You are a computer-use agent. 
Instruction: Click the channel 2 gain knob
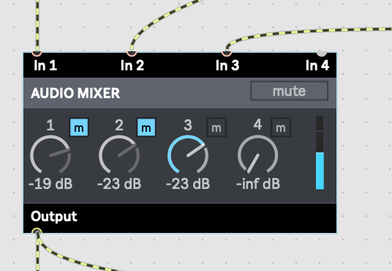click(119, 155)
